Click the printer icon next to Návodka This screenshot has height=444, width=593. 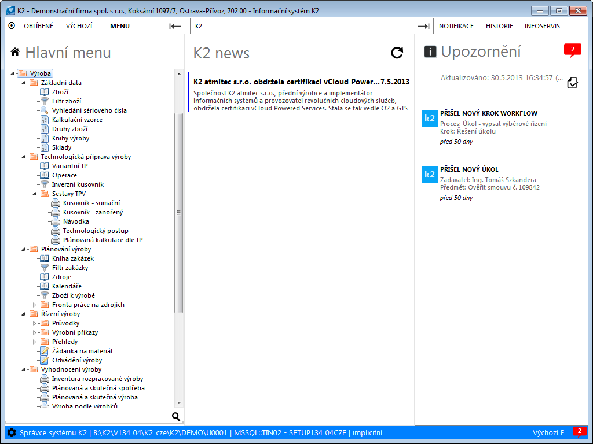(x=56, y=221)
